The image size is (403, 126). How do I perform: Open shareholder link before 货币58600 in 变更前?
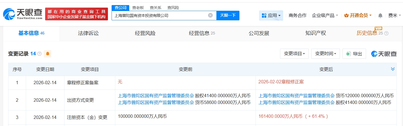pos(156,102)
